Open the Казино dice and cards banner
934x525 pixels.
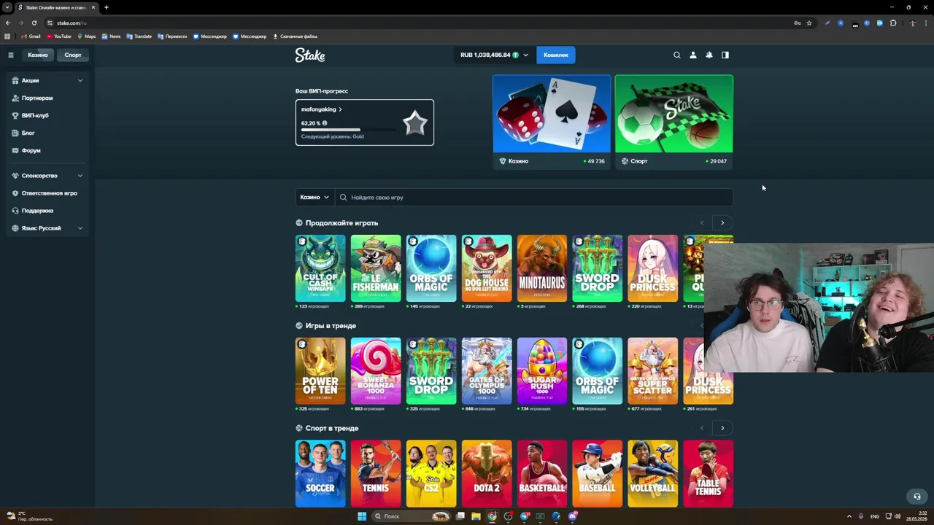pos(552,122)
